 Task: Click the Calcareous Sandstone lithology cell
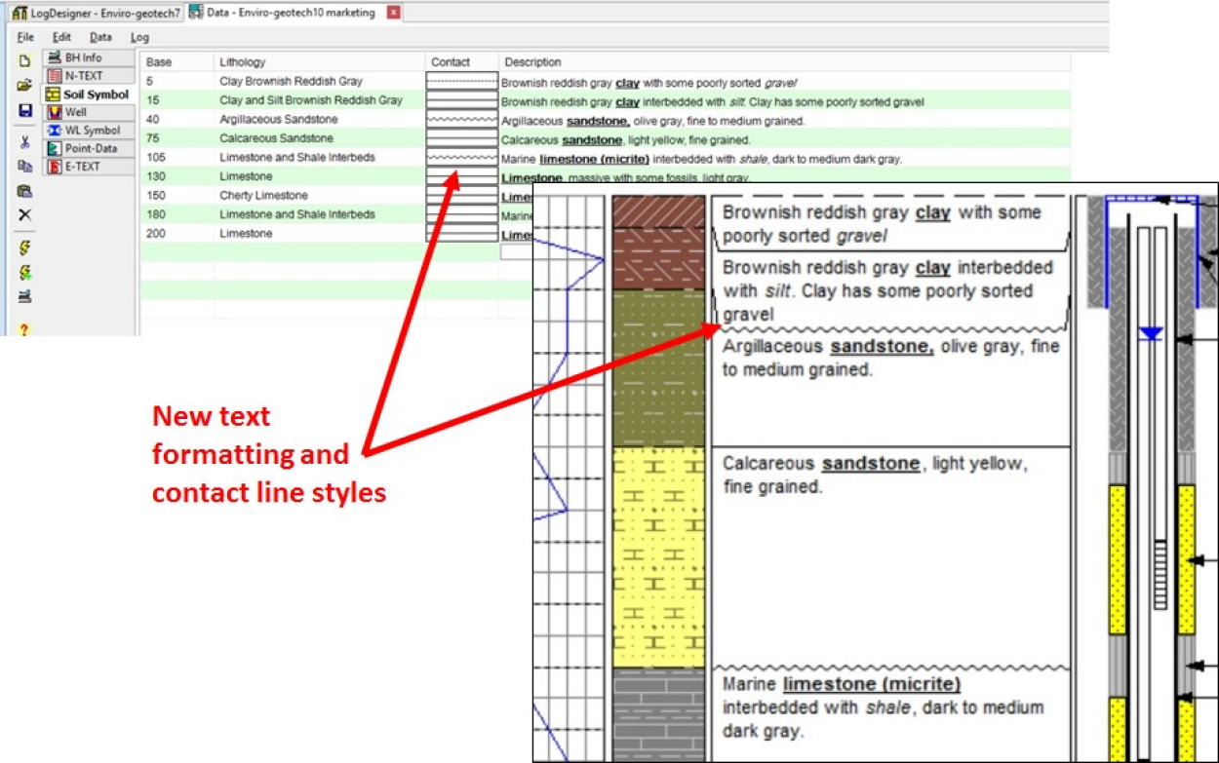click(x=277, y=138)
